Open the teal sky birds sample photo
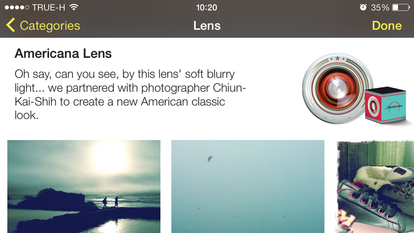Image resolution: width=414 pixels, height=233 pixels. [x=248, y=187]
